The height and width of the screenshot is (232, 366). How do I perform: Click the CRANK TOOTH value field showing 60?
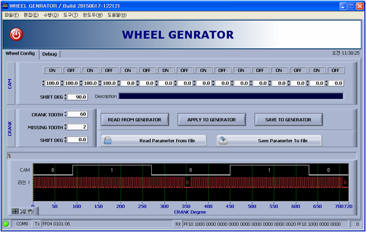click(x=77, y=114)
